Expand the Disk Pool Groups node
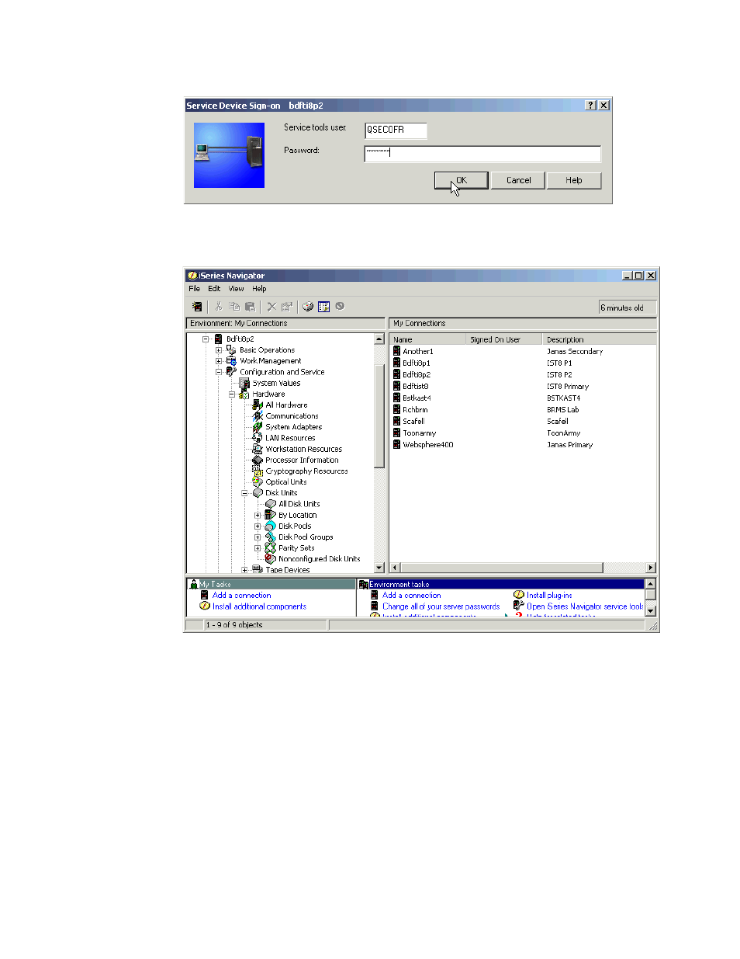The width and height of the screenshot is (740, 959). (258, 537)
